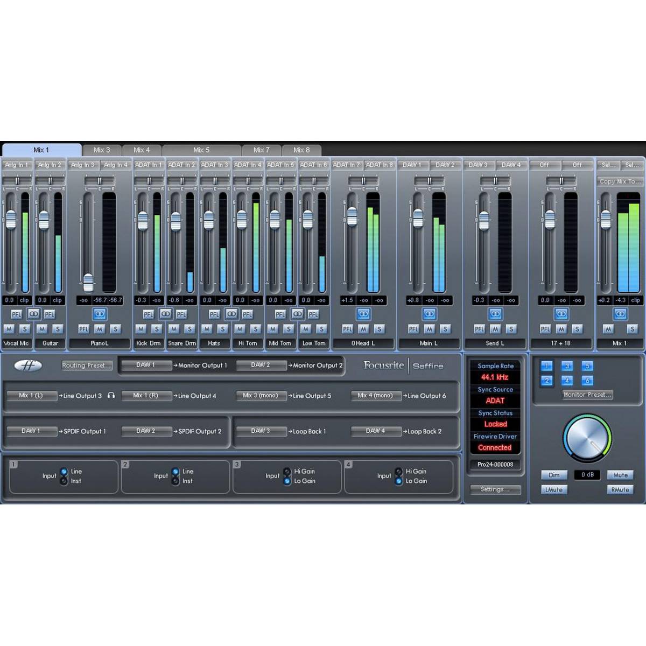This screenshot has height=646, width=646.
Task: Click the Piano L channel fader handle
Action: pos(88,282)
